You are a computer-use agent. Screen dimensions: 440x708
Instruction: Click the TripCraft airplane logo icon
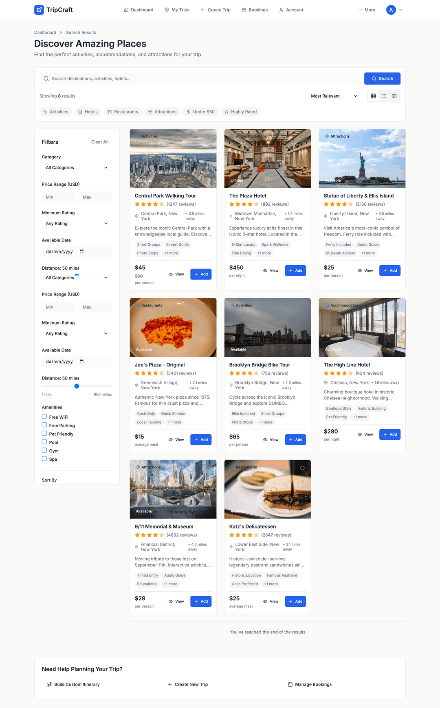(39, 10)
